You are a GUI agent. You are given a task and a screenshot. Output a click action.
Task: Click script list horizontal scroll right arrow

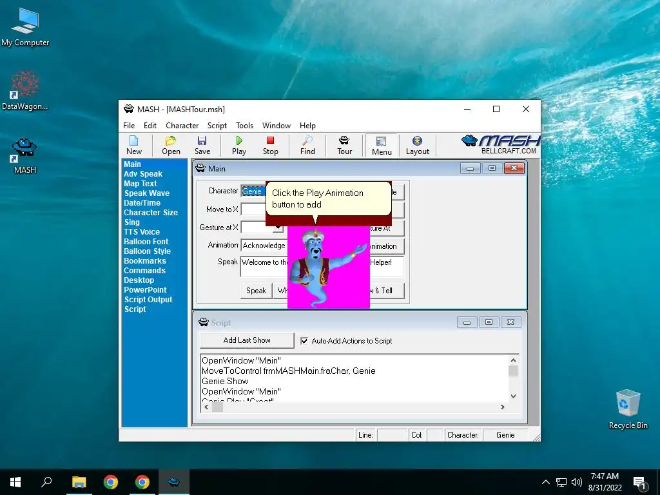[502, 407]
